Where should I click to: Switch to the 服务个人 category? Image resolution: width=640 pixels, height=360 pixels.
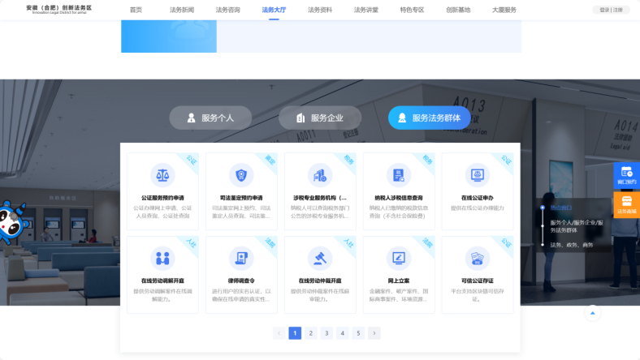(x=210, y=118)
